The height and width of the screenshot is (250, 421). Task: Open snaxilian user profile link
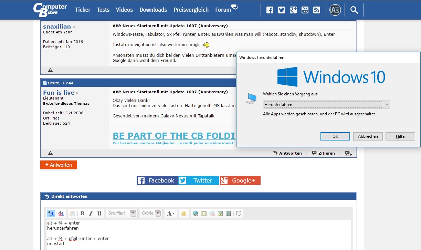click(57, 27)
